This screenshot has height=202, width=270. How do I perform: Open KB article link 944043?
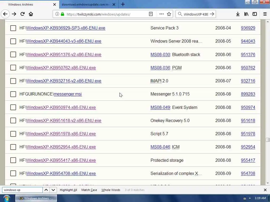pos(248,41)
